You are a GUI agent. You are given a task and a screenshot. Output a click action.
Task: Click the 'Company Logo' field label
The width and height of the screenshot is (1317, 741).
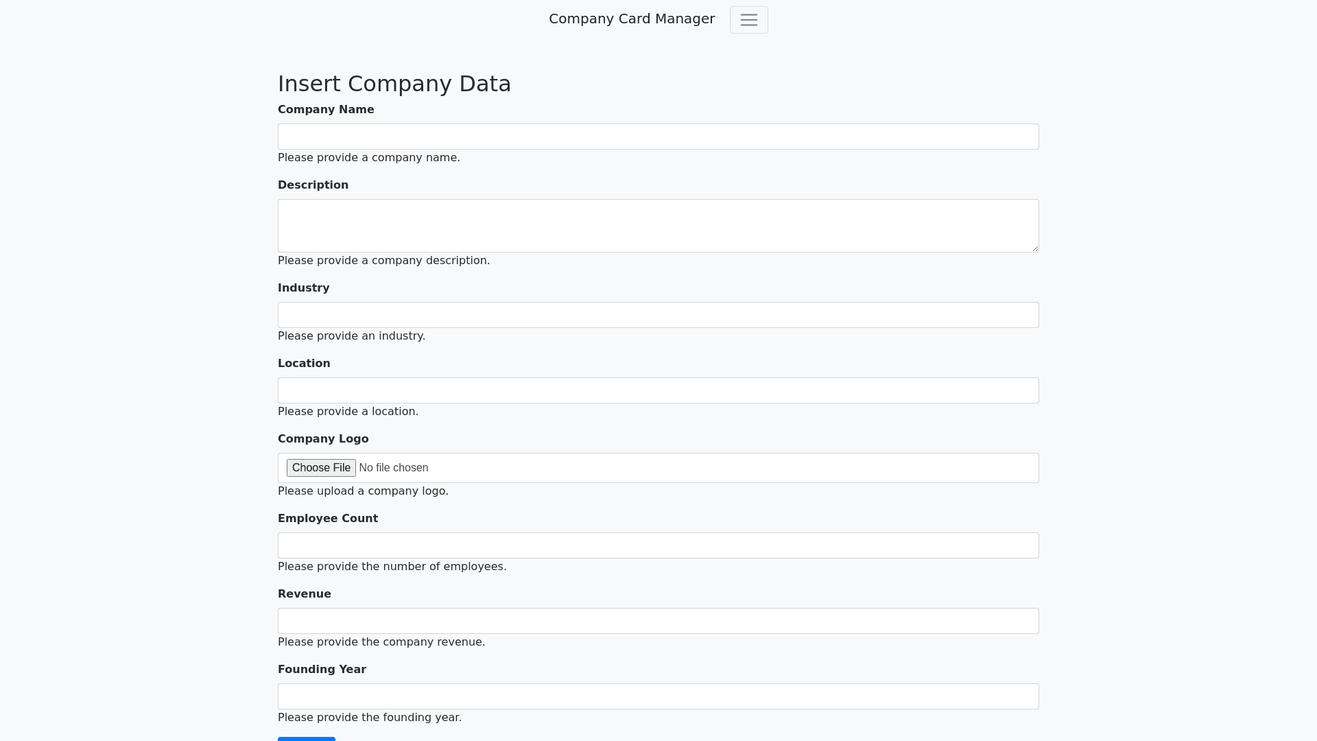pos(323,439)
